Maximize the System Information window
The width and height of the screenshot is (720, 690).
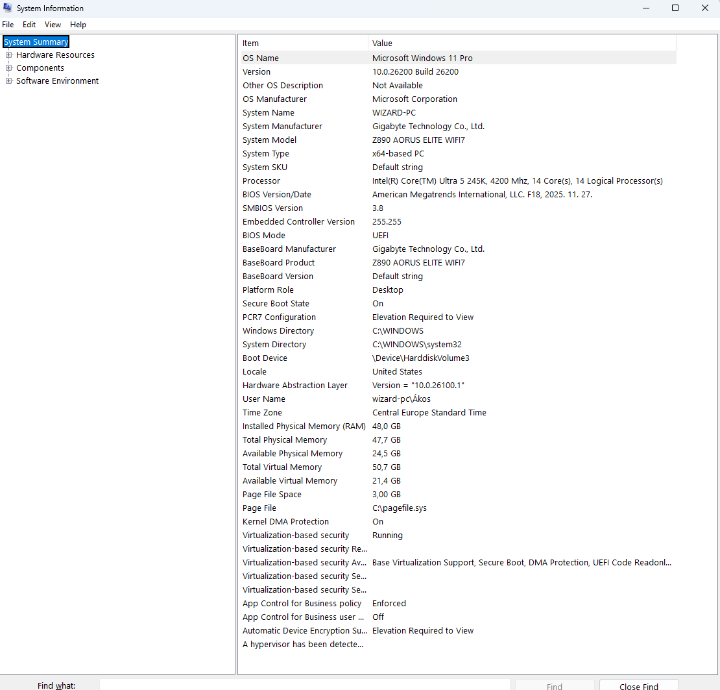tap(675, 8)
